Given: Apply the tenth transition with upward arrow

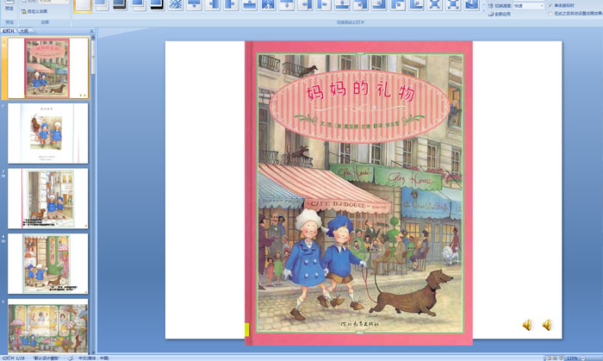Looking at the screenshot, I should (x=249, y=5).
